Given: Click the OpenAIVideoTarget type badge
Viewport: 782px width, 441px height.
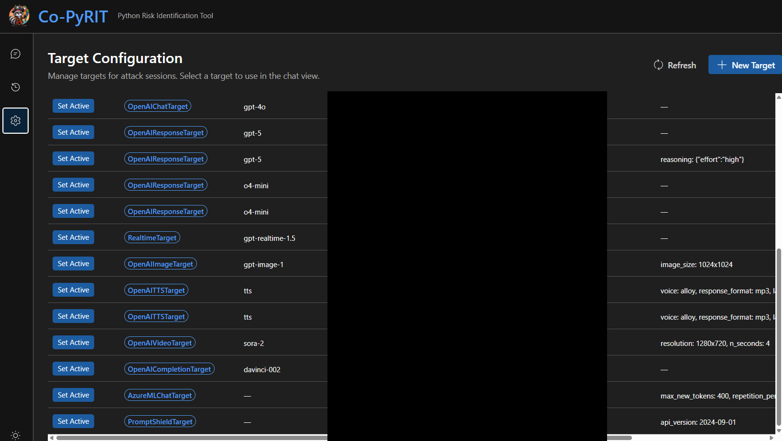Looking at the screenshot, I should point(160,343).
